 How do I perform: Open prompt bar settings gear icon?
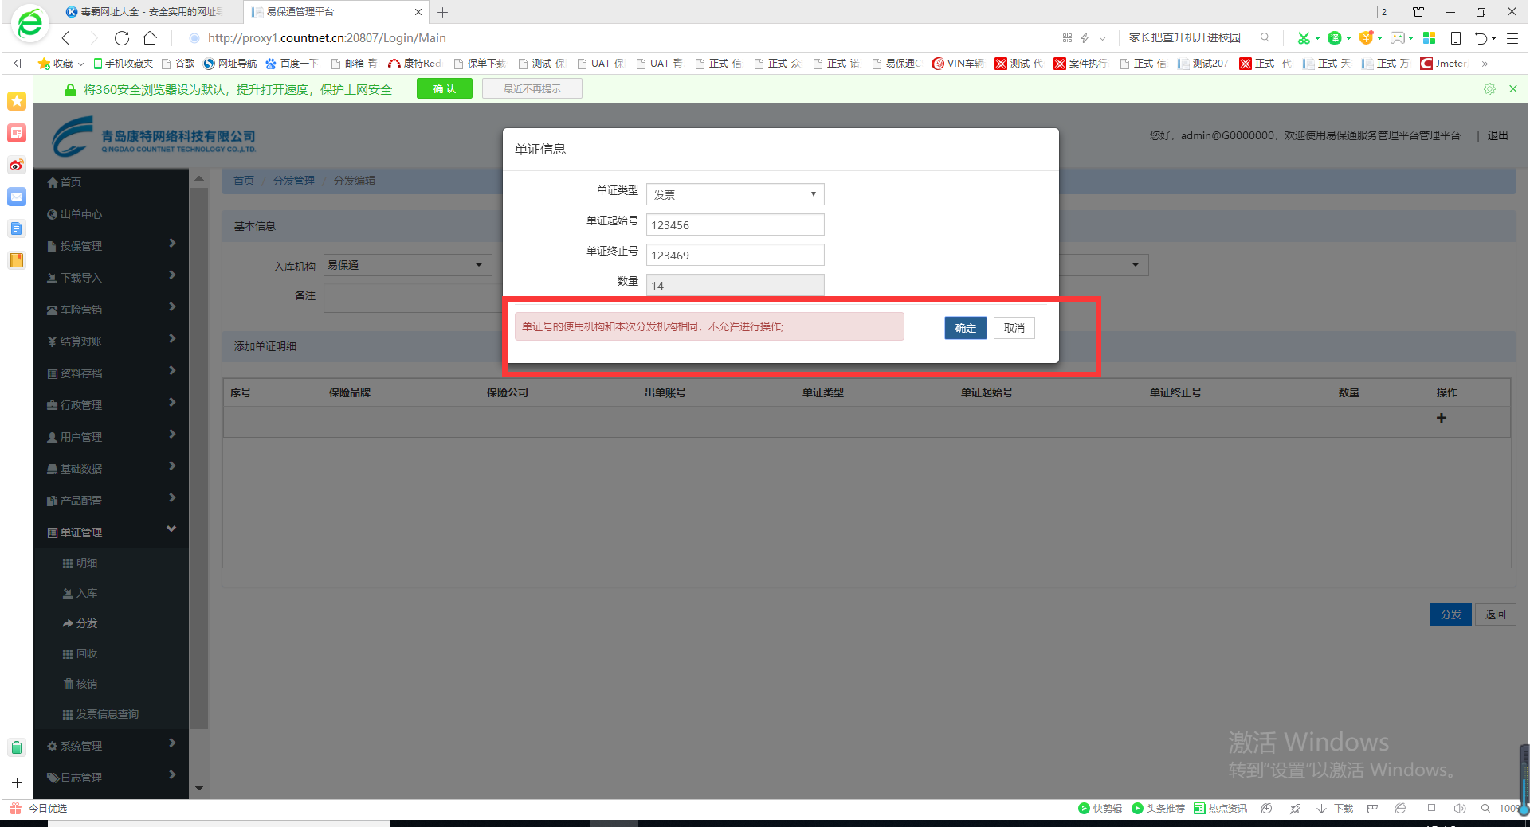coord(1489,89)
